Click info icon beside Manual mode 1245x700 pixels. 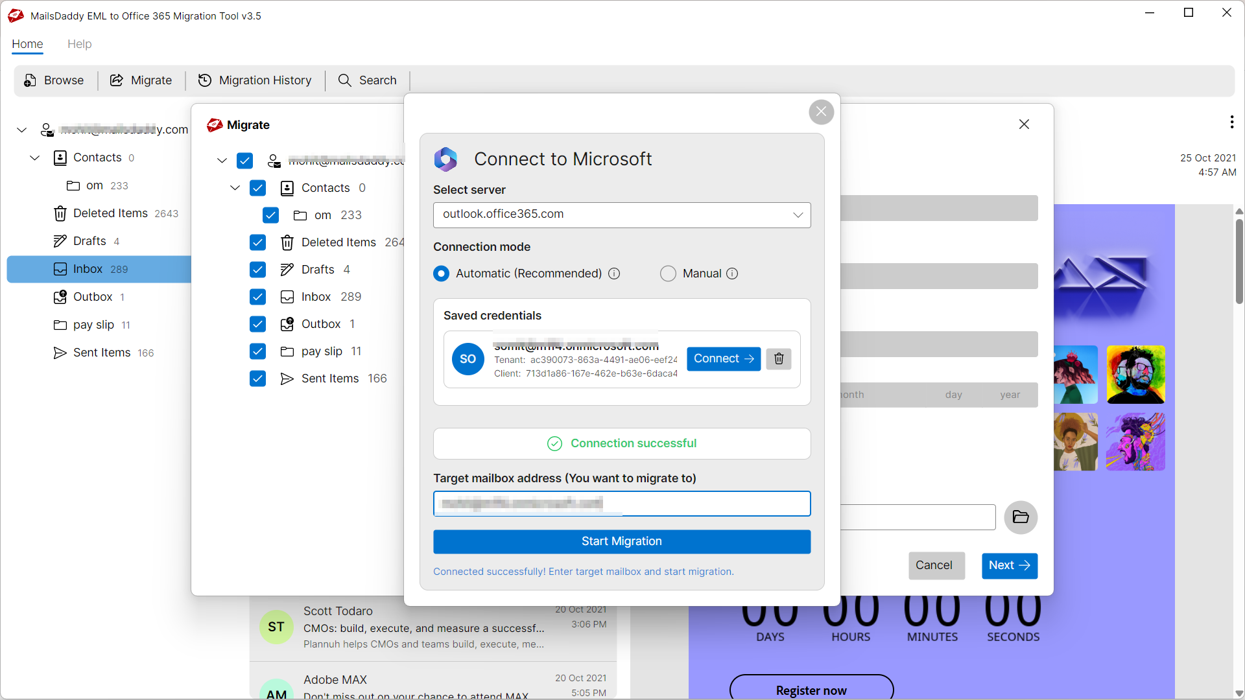point(732,274)
